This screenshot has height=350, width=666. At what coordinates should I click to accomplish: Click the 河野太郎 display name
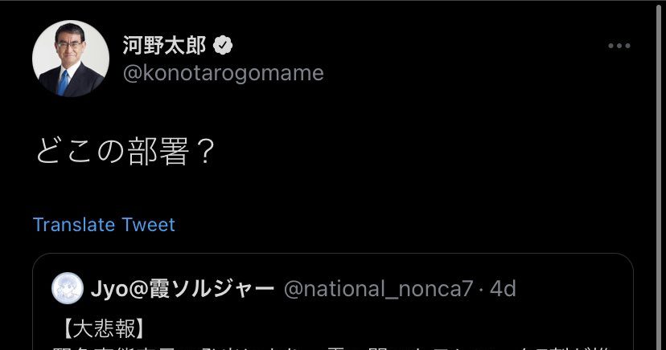pyautogui.click(x=164, y=46)
